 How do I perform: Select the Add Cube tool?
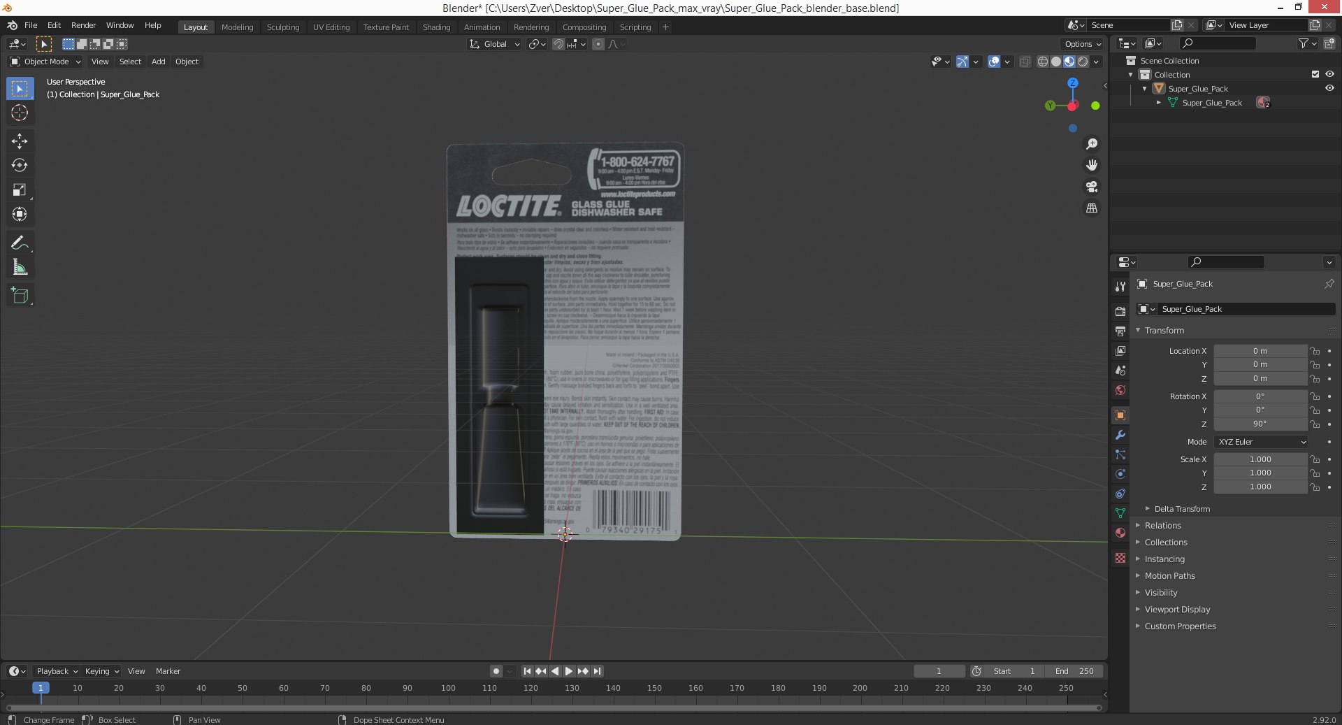pos(20,296)
